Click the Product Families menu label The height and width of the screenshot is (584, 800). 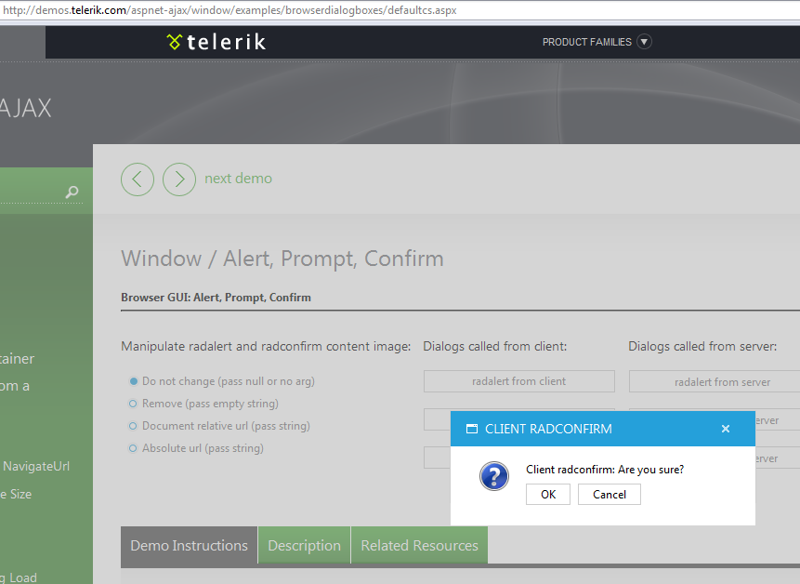click(x=586, y=42)
